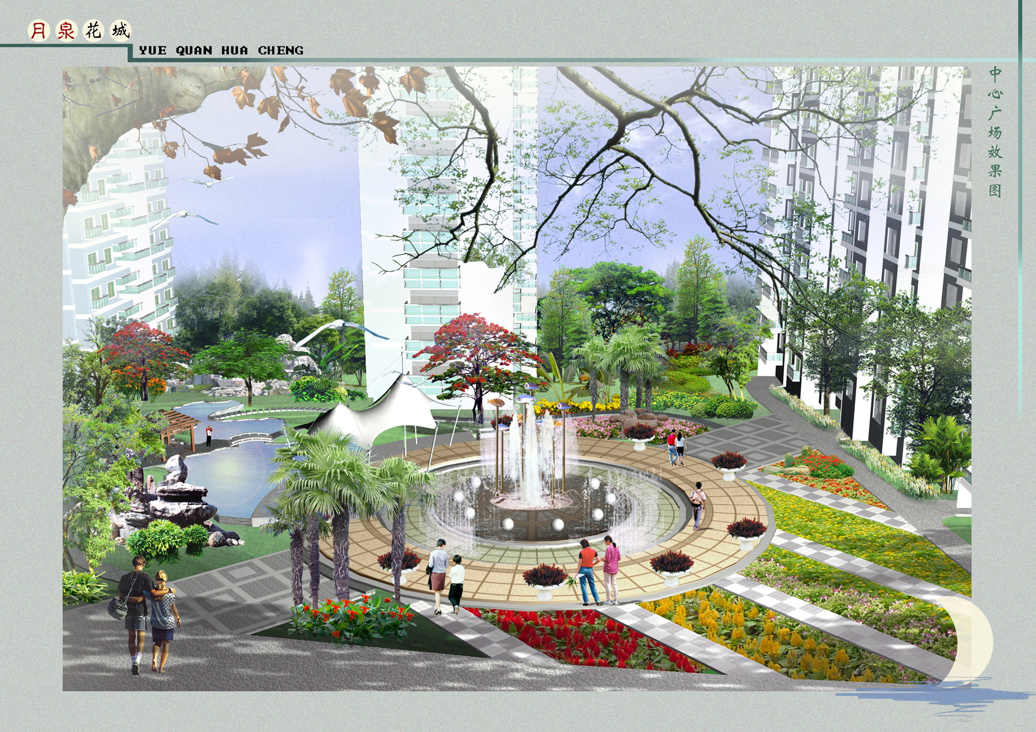Click the 中 character in the vertical caption

(x=995, y=75)
